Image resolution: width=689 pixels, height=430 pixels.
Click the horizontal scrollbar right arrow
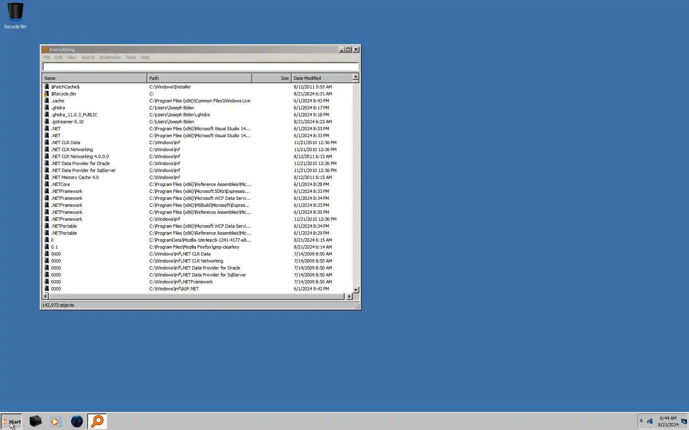[349, 296]
